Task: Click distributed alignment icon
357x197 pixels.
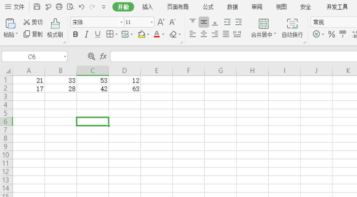Action: [x=237, y=34]
